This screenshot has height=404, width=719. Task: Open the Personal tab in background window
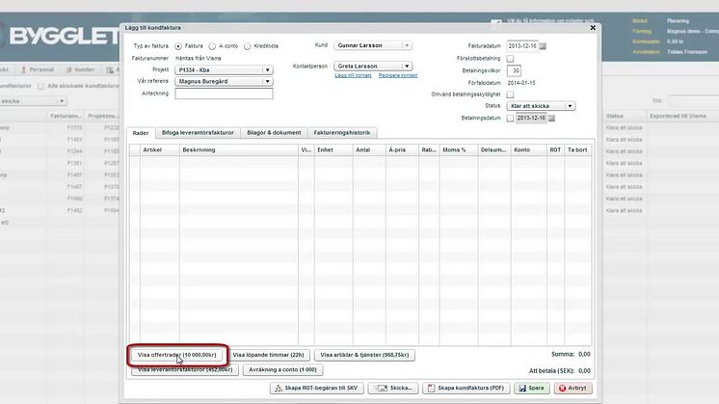(38, 69)
